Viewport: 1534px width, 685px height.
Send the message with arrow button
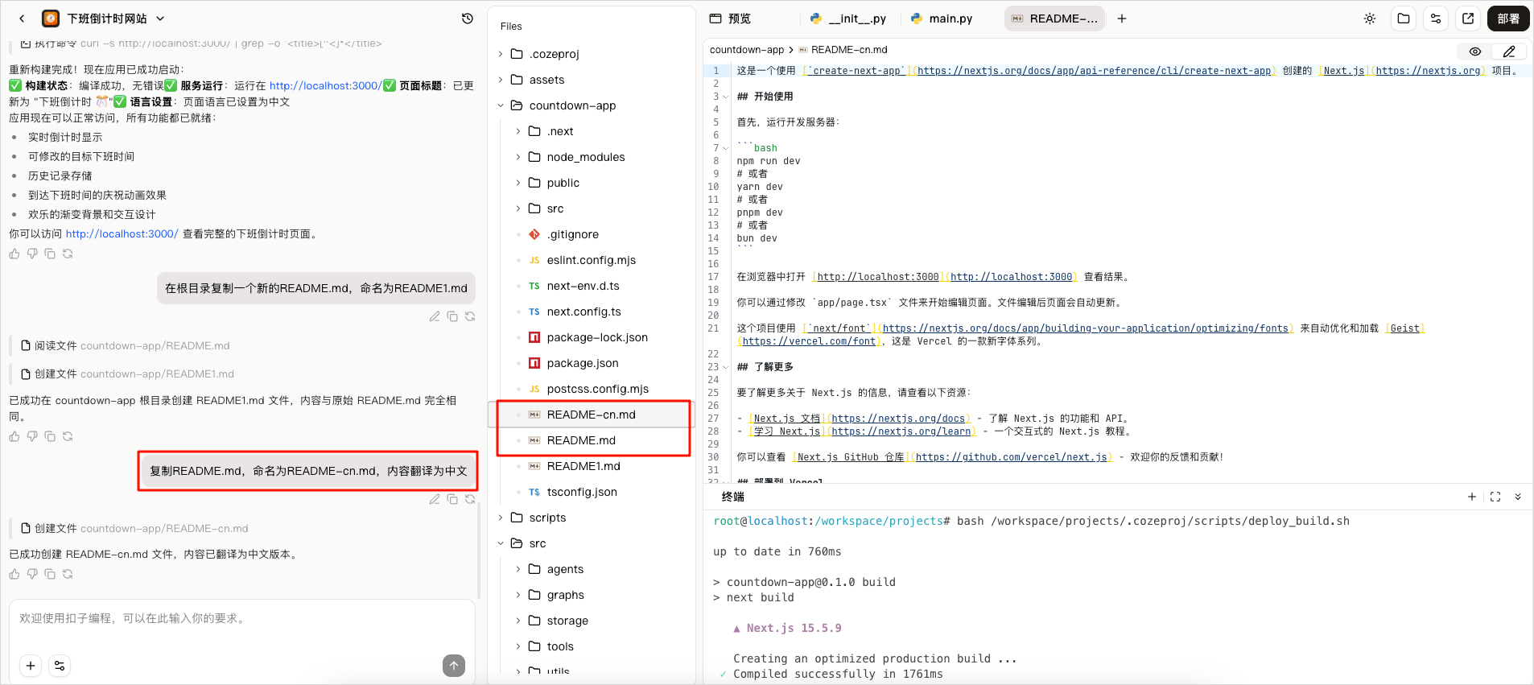pos(454,666)
